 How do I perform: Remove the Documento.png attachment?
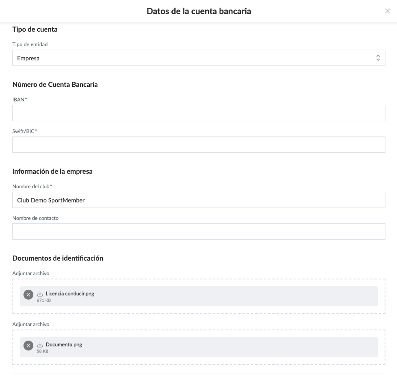[28, 346]
